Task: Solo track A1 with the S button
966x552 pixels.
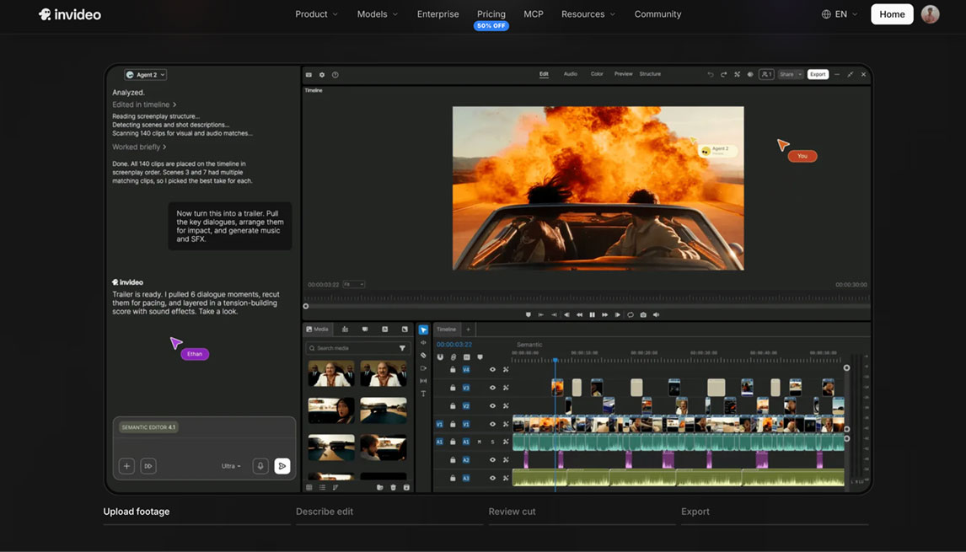Action: (x=492, y=442)
